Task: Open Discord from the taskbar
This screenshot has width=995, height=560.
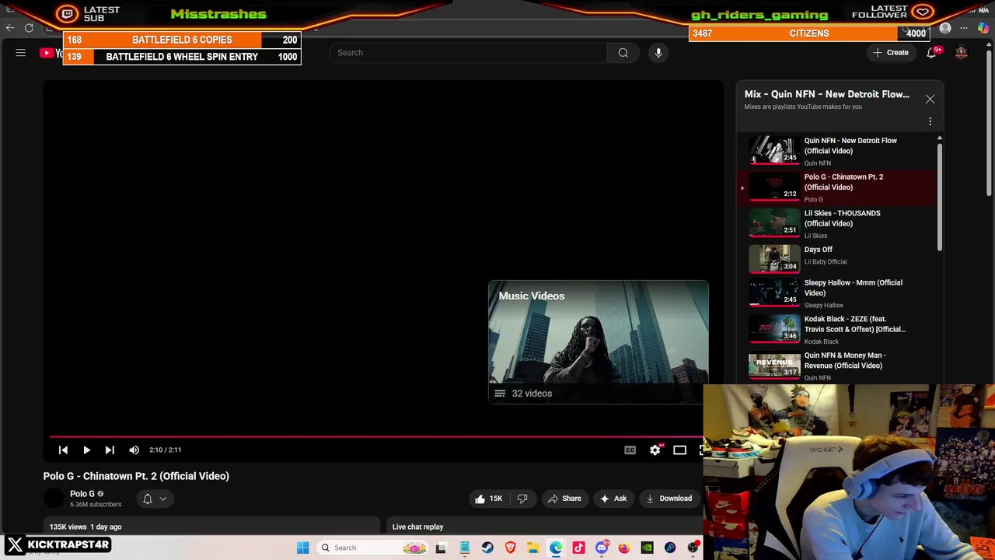Action: [x=602, y=548]
